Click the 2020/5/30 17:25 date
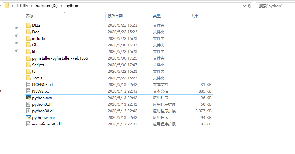This screenshot has width=295, height=154. tap(122, 58)
